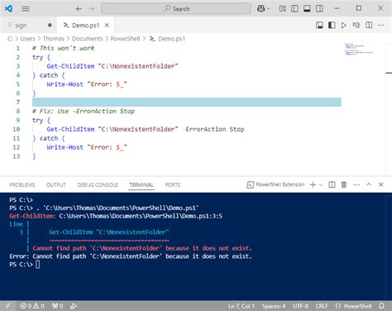Viewport: 392px width, 311px height.
Task: Open the hamburger application menu
Action: [x=26, y=9]
